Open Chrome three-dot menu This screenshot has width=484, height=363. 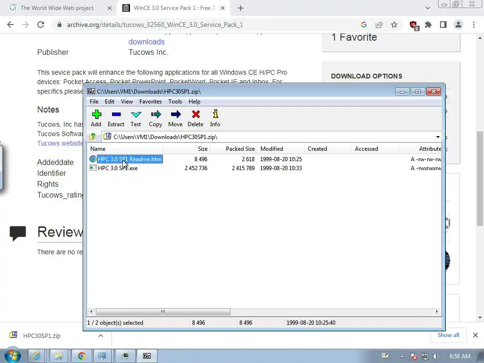474,25
